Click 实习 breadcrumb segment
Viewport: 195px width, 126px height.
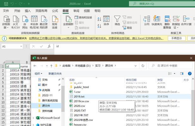(98, 66)
